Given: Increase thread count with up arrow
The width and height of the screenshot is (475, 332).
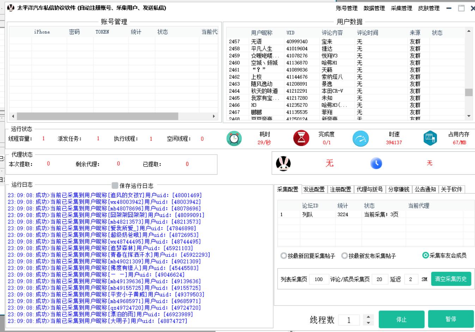Looking at the screenshot, I should click(x=369, y=317).
